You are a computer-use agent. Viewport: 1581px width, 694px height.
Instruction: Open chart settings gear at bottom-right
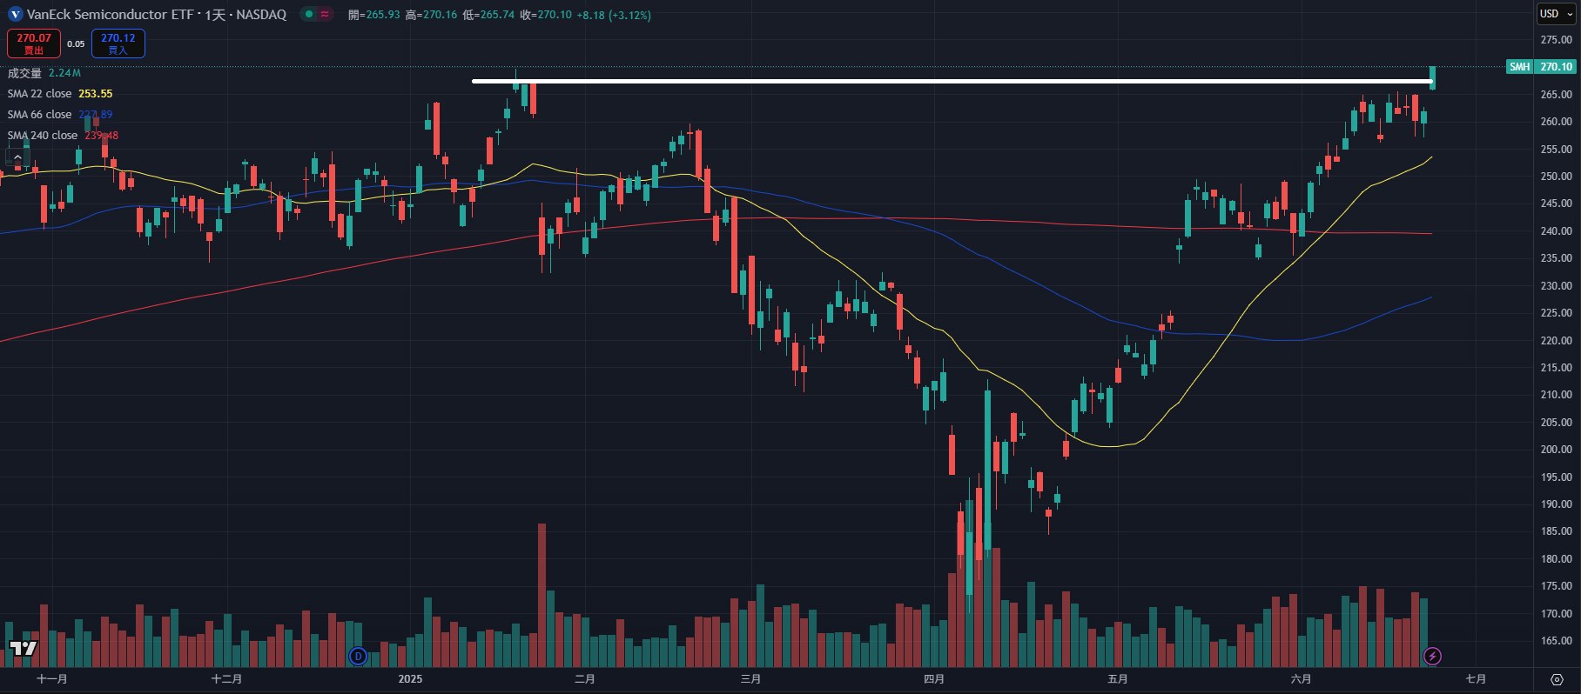click(x=1557, y=679)
